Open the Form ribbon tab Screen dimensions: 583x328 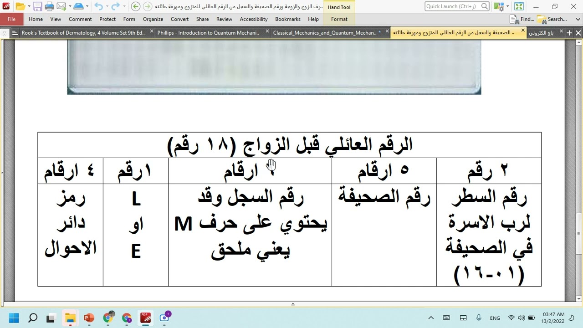point(129,19)
